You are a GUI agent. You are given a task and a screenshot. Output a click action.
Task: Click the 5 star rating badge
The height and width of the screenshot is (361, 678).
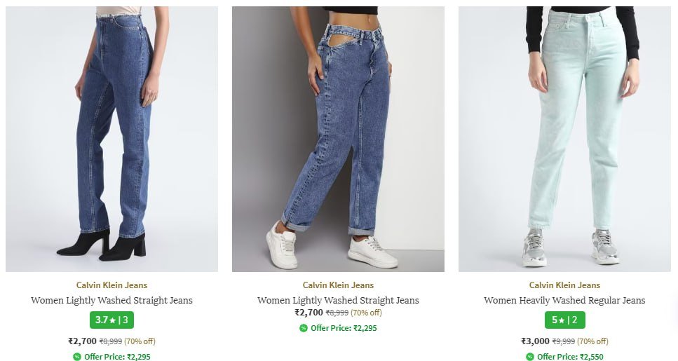(564, 320)
